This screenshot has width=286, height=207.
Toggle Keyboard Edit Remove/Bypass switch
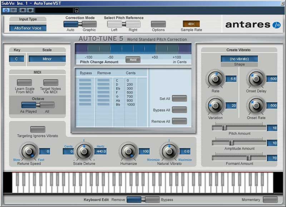click(143, 199)
